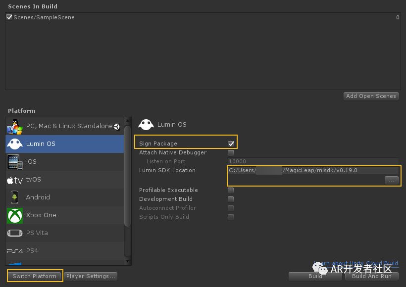Click the Switch Platform button
Viewport: 406px width, 287px height.
pyautogui.click(x=35, y=276)
